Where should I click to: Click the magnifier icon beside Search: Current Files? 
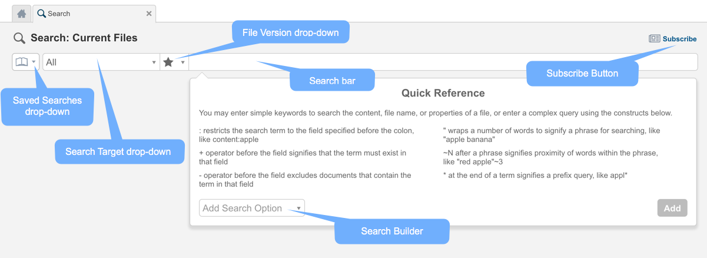(19, 38)
